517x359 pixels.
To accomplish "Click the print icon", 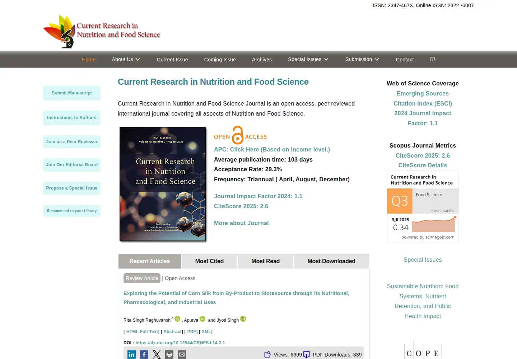I will pos(169,355).
